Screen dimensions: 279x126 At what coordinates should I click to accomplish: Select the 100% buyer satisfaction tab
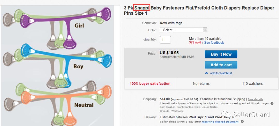tap(150, 84)
